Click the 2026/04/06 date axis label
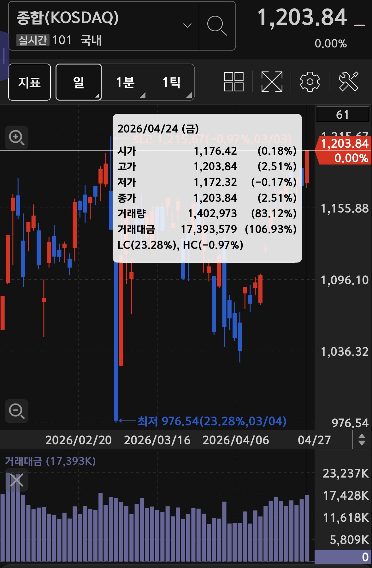The image size is (372, 568). [236, 440]
